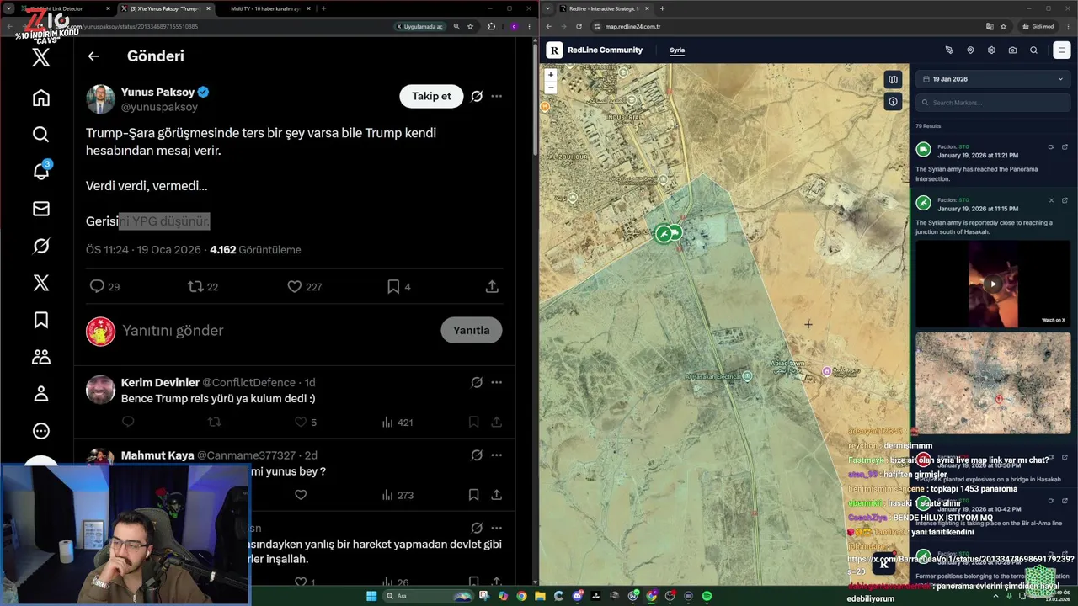The width and height of the screenshot is (1078, 606).
Task: Select drawing pen tool in RedLine header
Action: 949,50
